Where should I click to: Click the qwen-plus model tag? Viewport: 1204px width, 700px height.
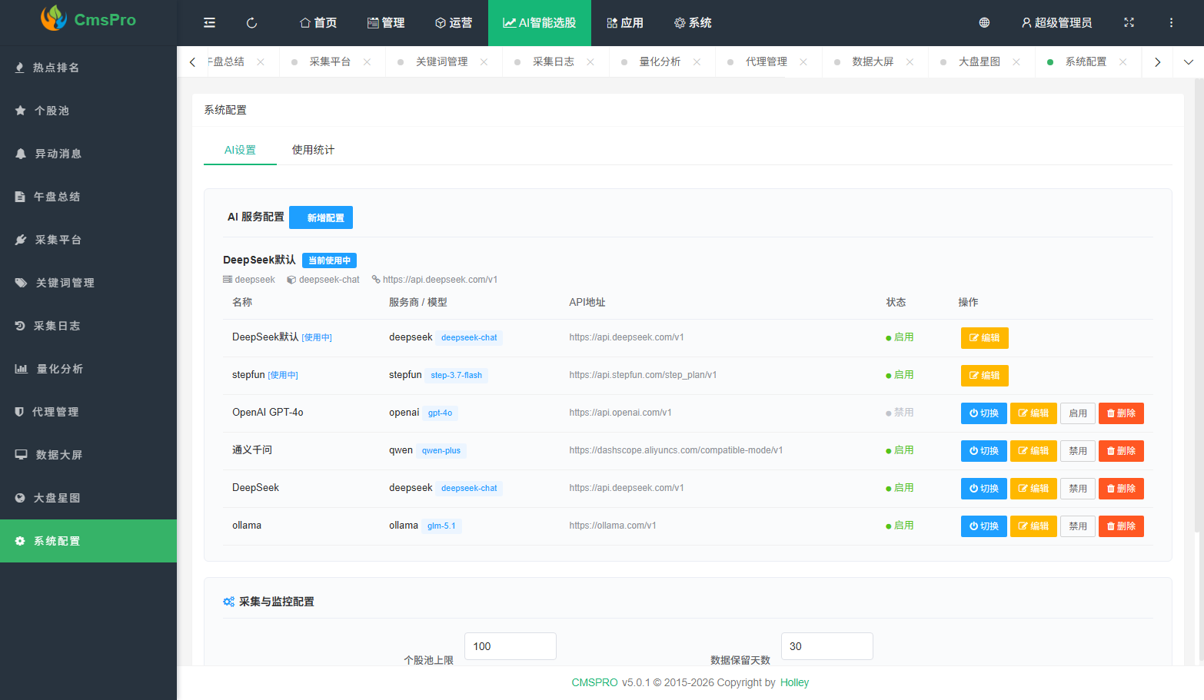[441, 451]
